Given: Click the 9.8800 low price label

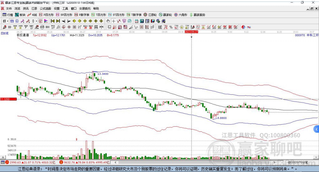Looking at the screenshot, I should click(222, 118).
